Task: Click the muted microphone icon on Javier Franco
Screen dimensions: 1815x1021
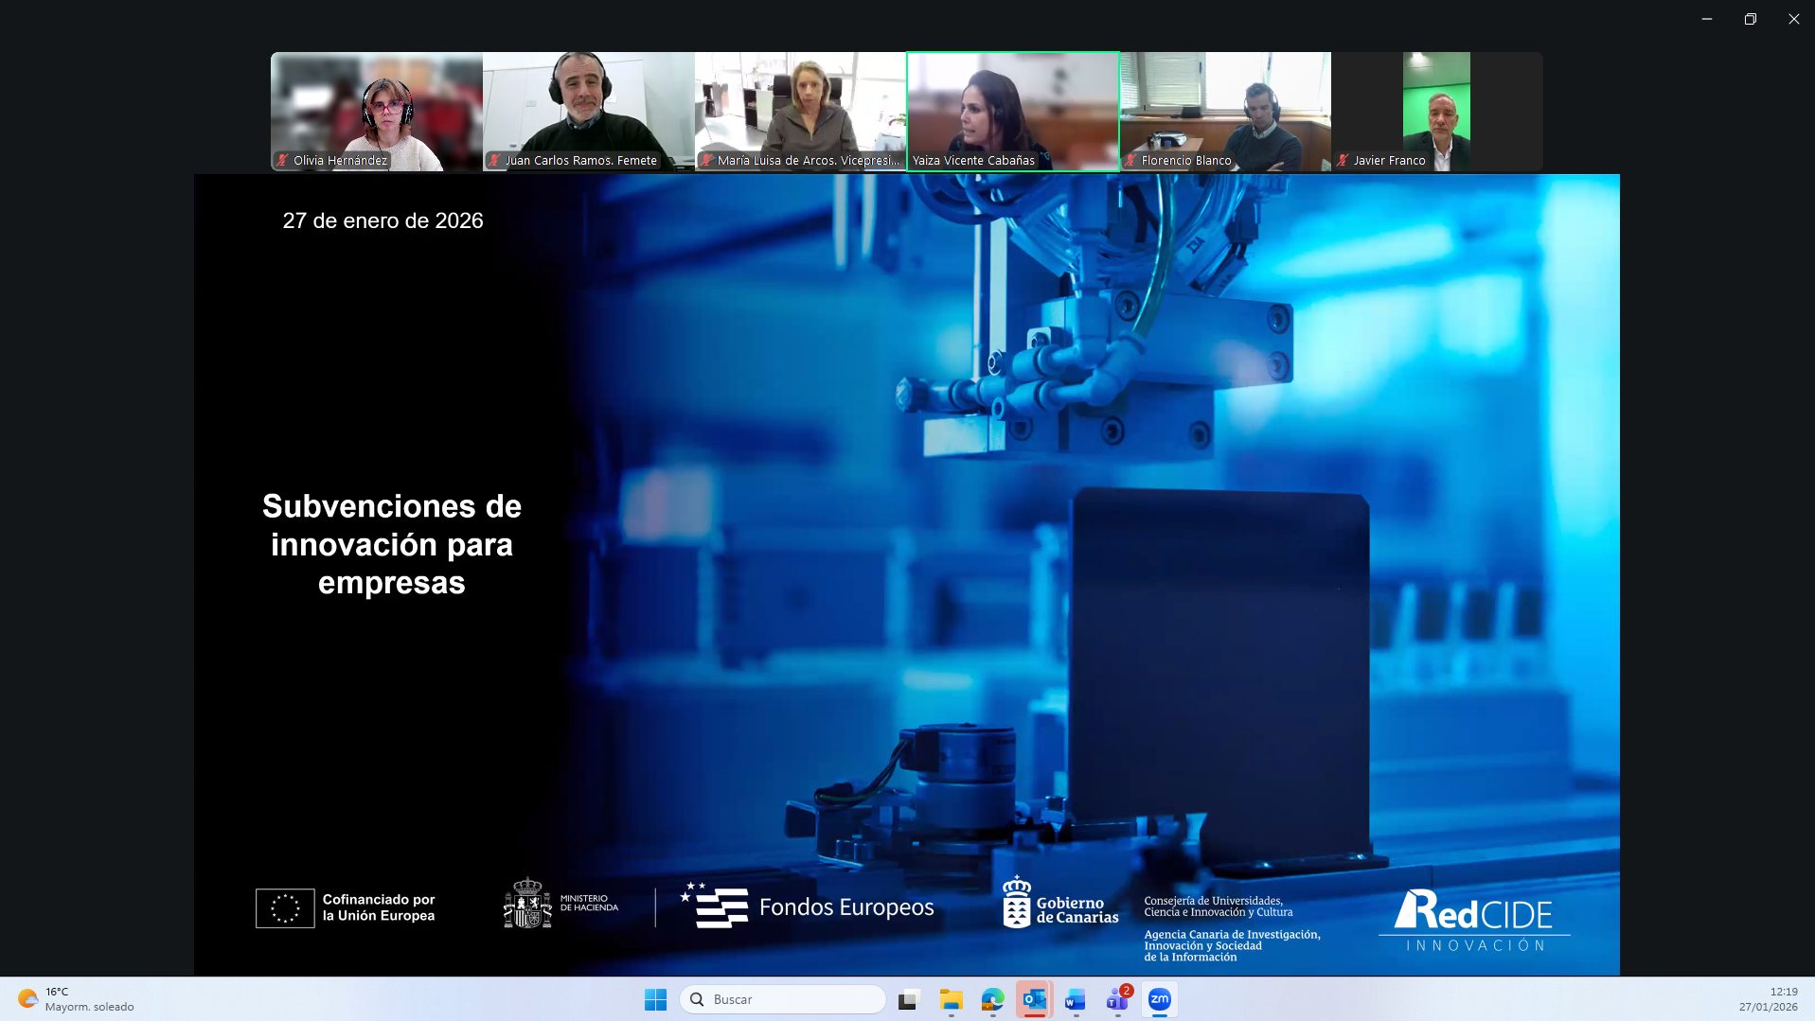Action: pyautogui.click(x=1343, y=160)
